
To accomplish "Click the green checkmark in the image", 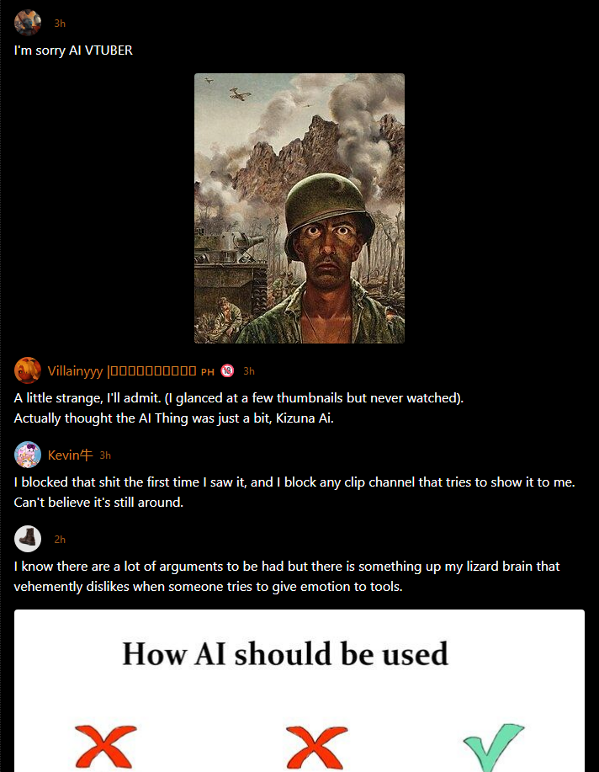I will coord(493,748).
